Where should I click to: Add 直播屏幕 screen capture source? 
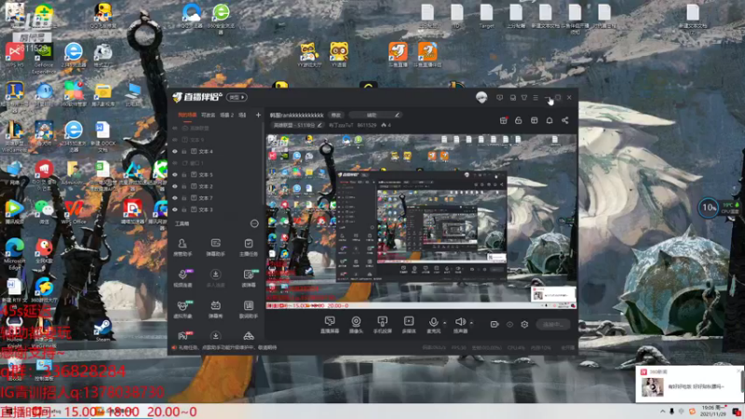330,325
